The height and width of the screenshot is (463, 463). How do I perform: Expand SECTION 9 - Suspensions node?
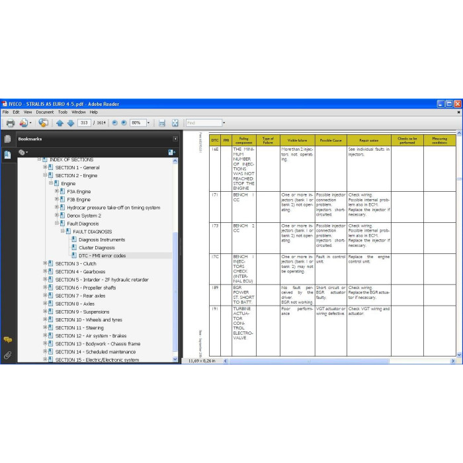(45, 312)
